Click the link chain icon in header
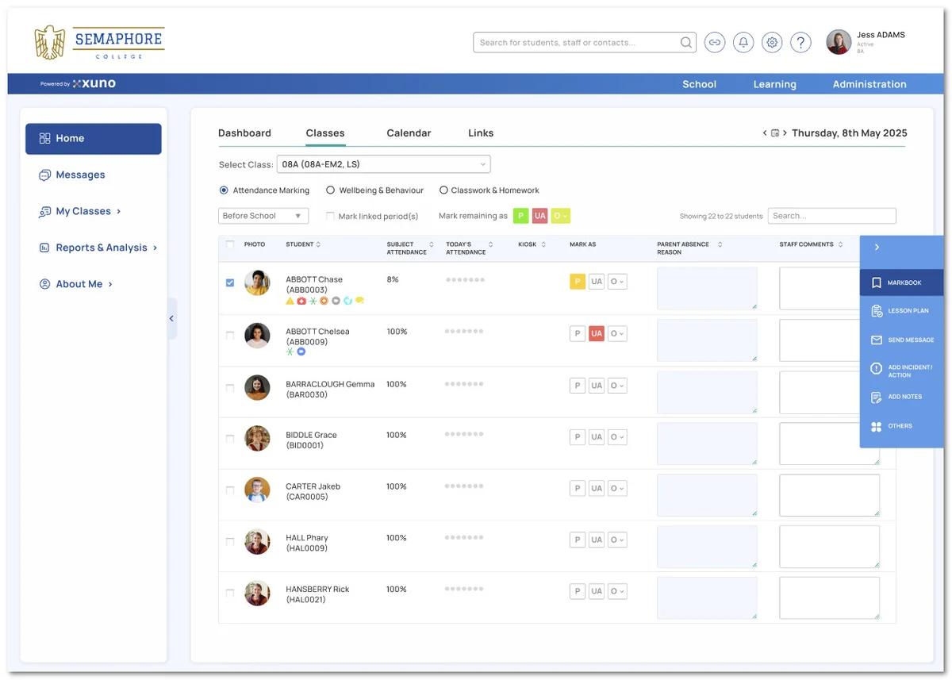The width and height of the screenshot is (952, 680). tap(715, 43)
